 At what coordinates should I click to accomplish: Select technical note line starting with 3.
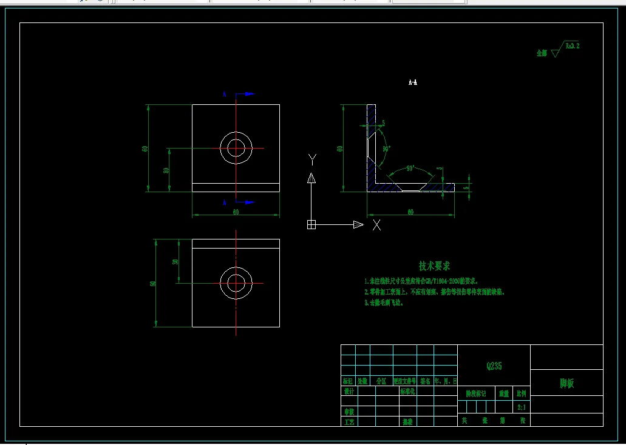coord(384,303)
